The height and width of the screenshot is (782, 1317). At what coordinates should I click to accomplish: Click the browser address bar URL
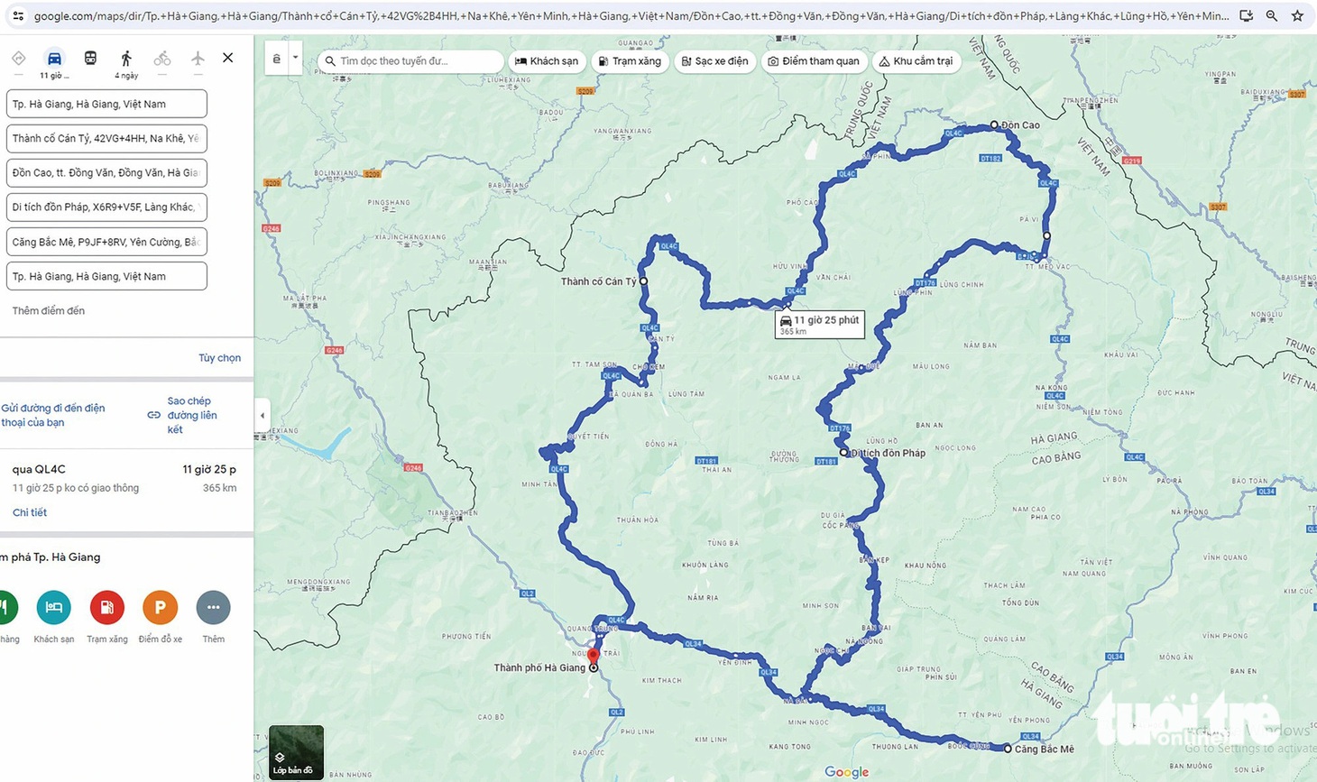631,15
